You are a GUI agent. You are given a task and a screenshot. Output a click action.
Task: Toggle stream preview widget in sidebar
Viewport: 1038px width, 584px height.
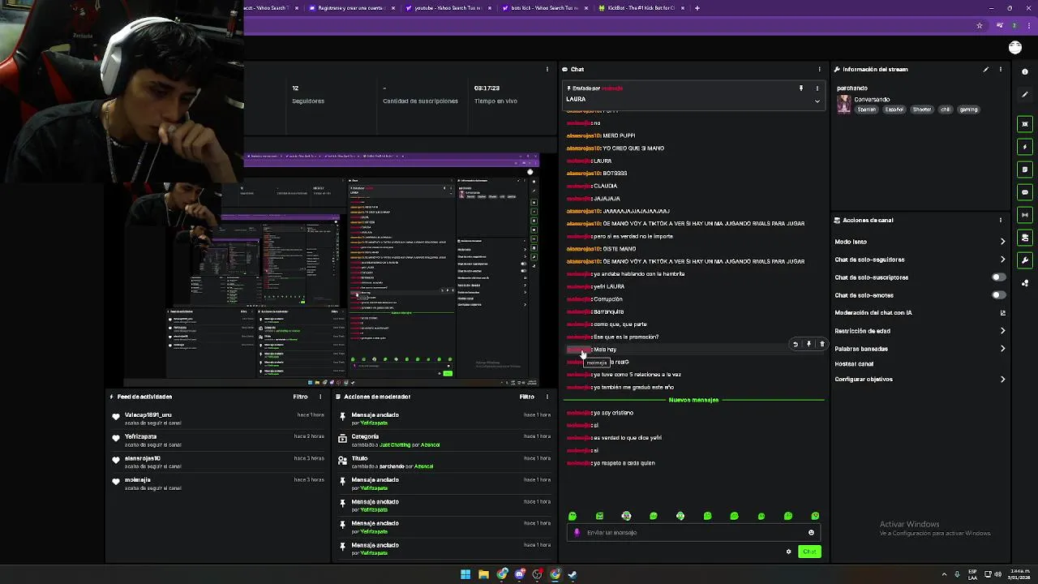pos(1025,124)
